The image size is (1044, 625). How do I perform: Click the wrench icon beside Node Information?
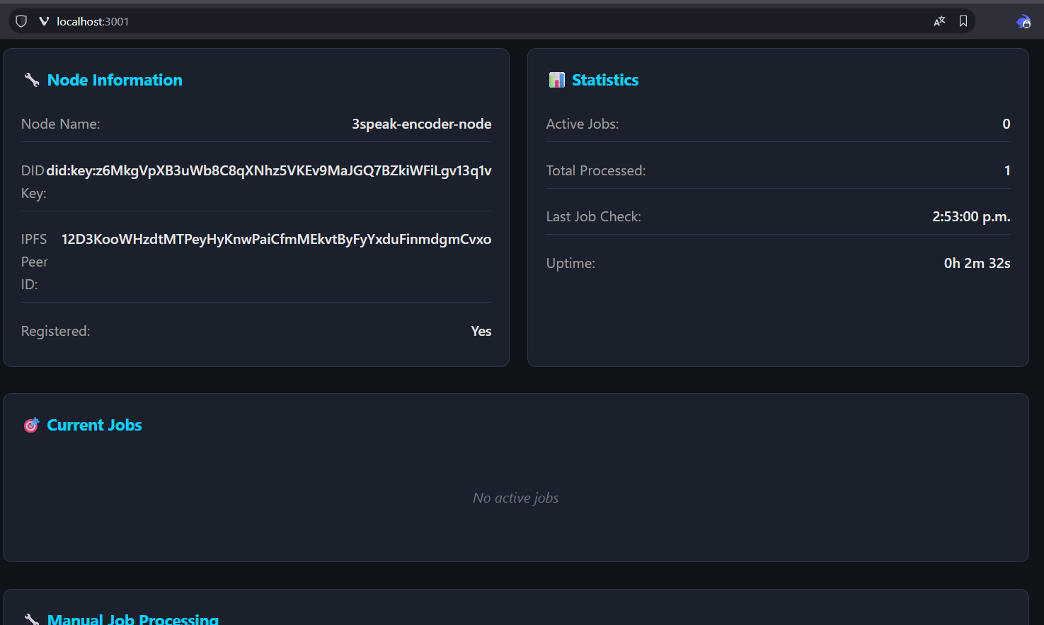[x=31, y=80]
